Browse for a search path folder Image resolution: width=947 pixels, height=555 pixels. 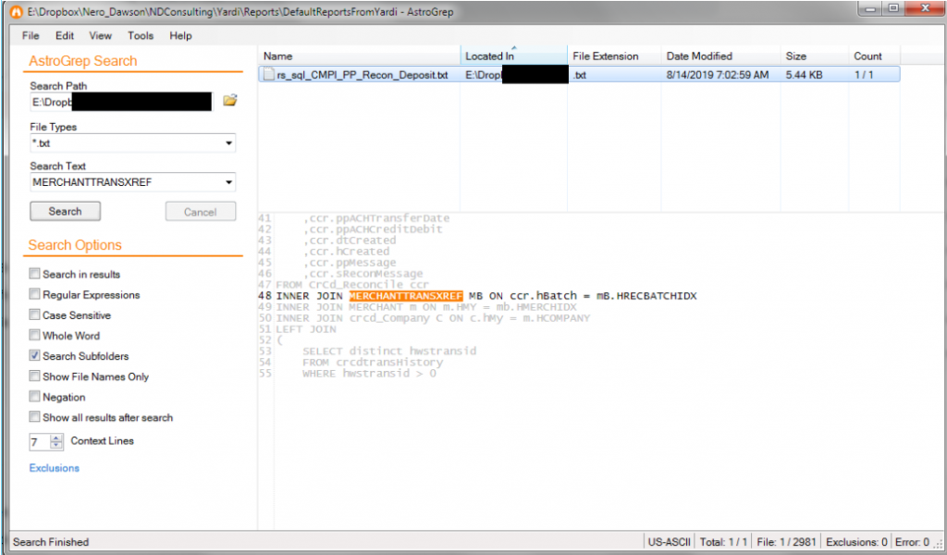click(229, 101)
